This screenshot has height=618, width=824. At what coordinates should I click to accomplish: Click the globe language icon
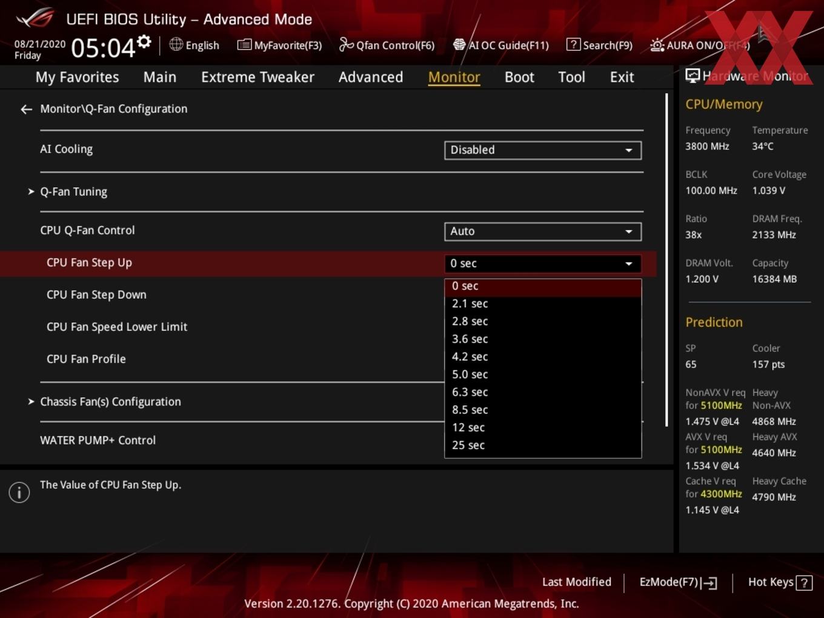tap(176, 44)
